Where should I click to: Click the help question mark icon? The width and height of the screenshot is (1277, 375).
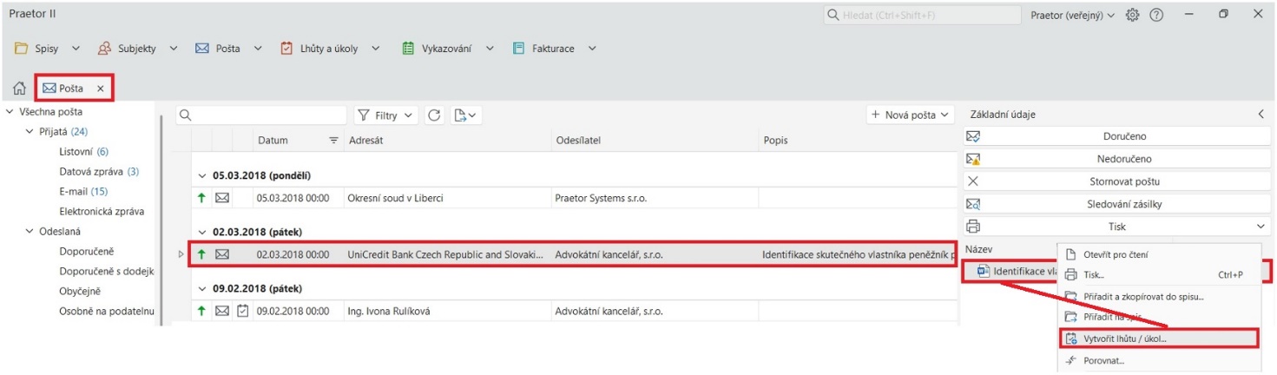[x=1156, y=16]
